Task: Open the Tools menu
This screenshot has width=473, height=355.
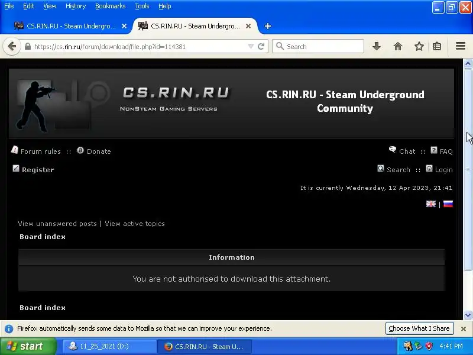Action: click(x=142, y=6)
